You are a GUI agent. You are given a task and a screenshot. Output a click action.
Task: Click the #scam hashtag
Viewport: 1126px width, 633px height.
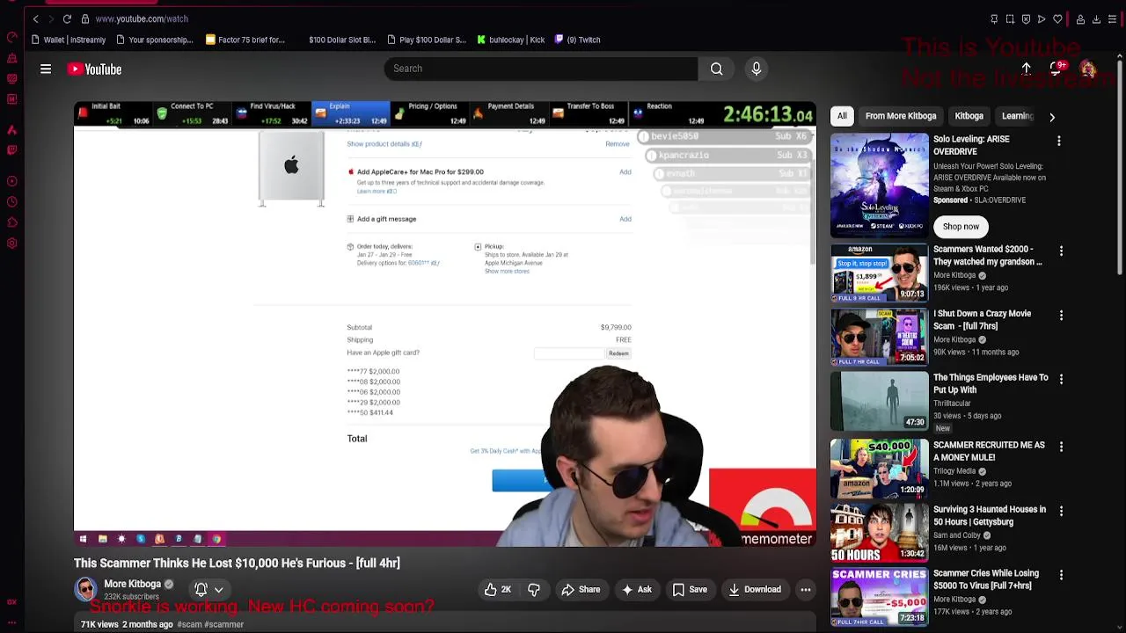click(x=189, y=624)
